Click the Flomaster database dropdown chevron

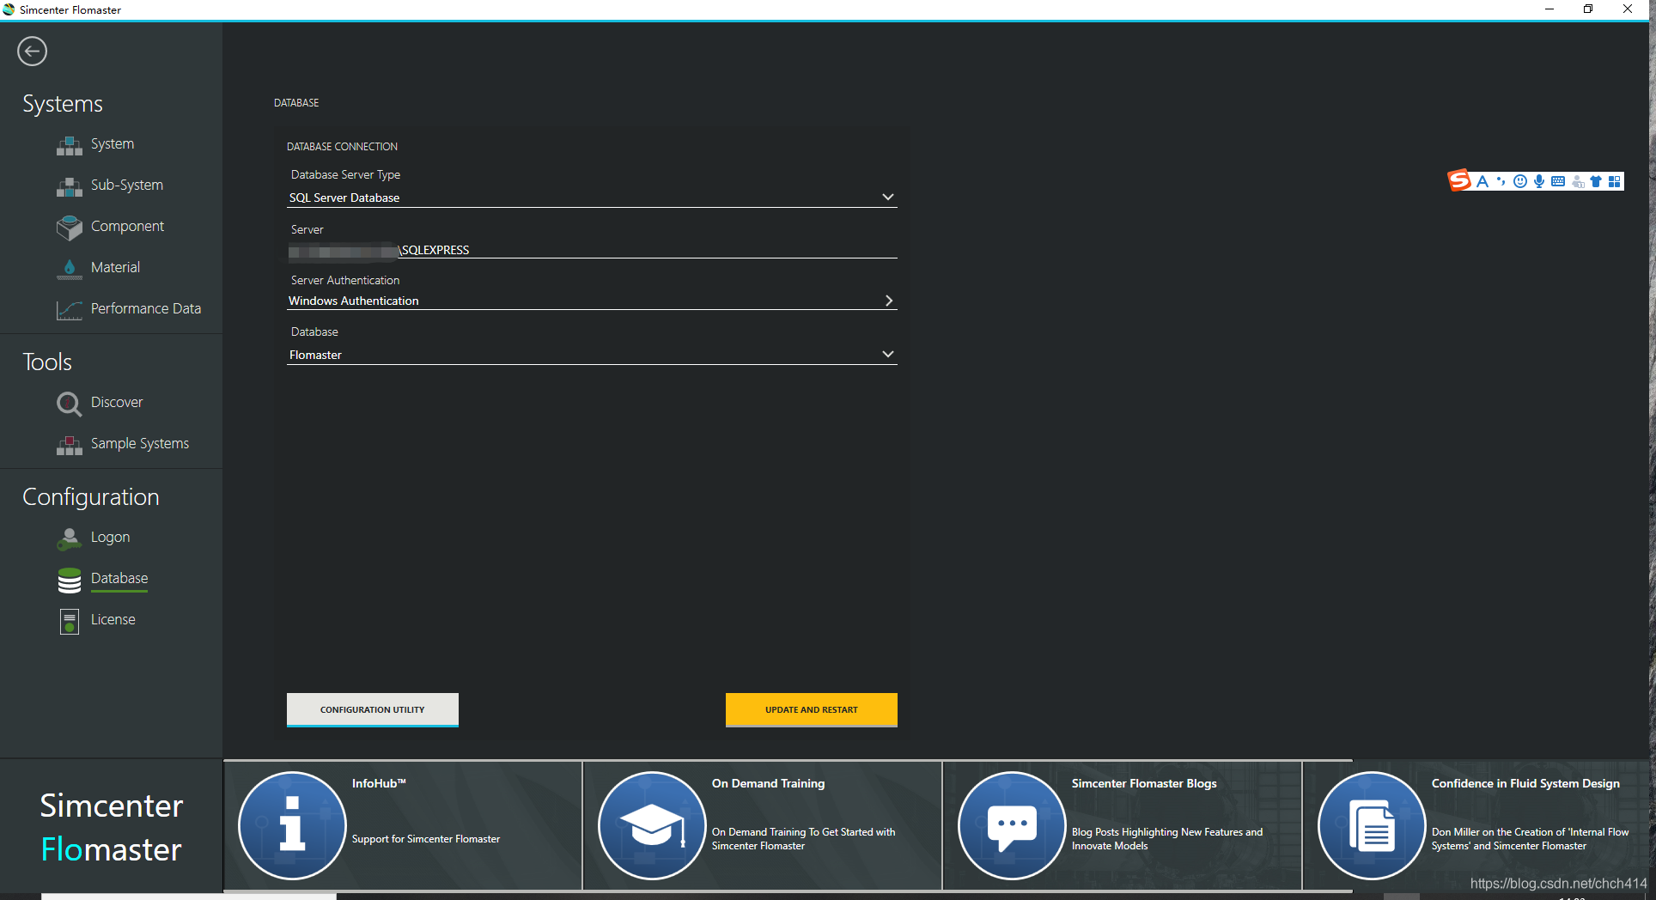888,355
